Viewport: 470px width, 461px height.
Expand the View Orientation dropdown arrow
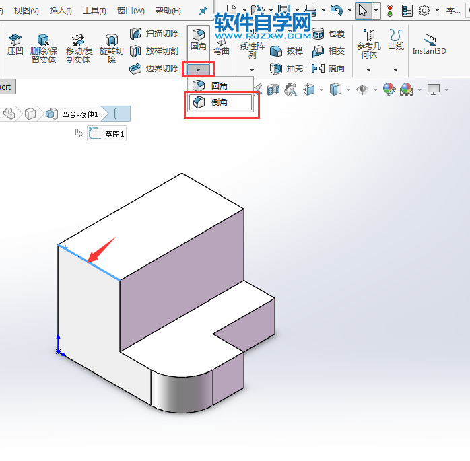(x=322, y=90)
